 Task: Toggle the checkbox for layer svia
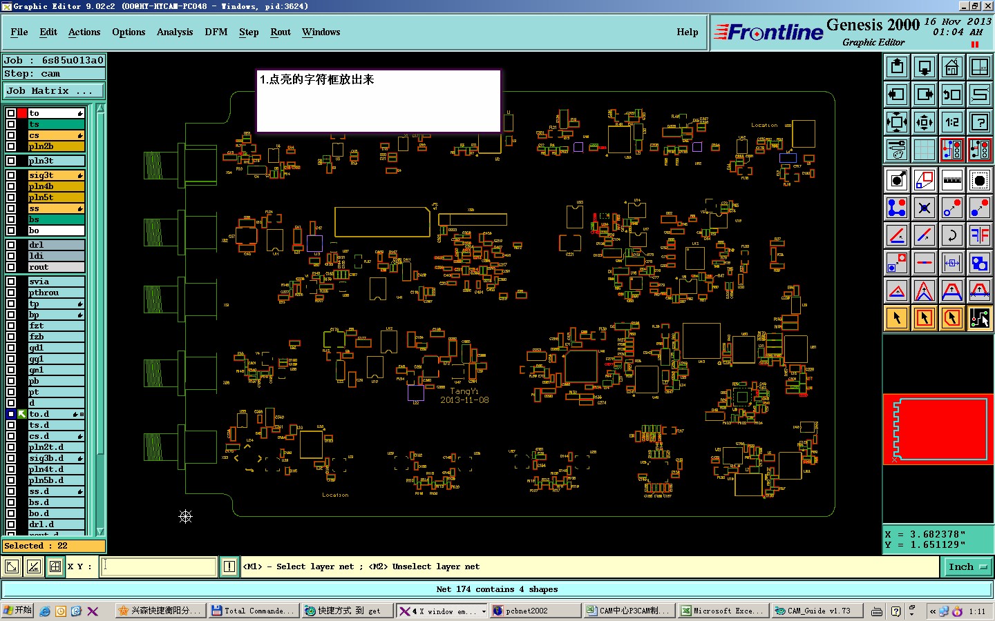(11, 282)
